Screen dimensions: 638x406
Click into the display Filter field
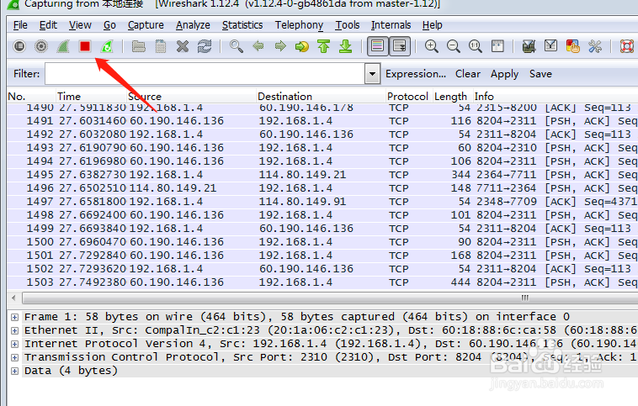[x=205, y=74]
